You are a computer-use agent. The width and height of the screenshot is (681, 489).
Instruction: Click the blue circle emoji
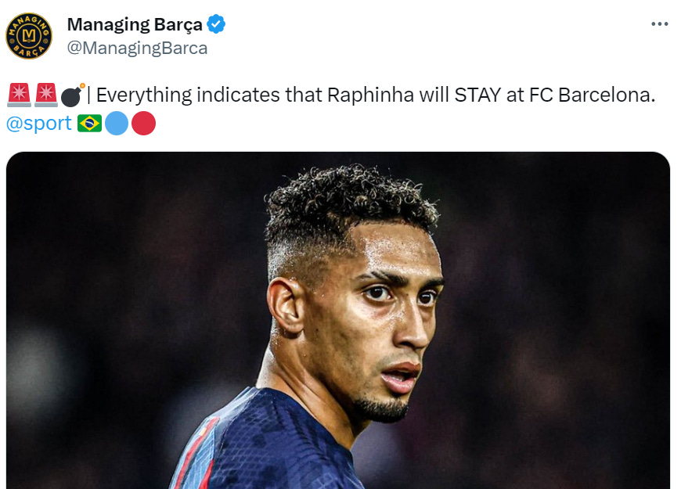[x=117, y=124]
